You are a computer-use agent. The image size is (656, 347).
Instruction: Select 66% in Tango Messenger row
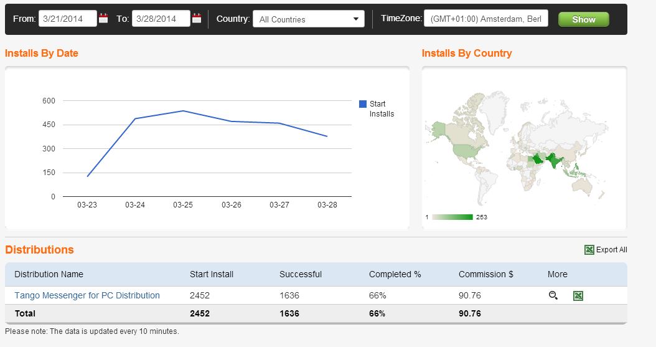pyautogui.click(x=377, y=295)
